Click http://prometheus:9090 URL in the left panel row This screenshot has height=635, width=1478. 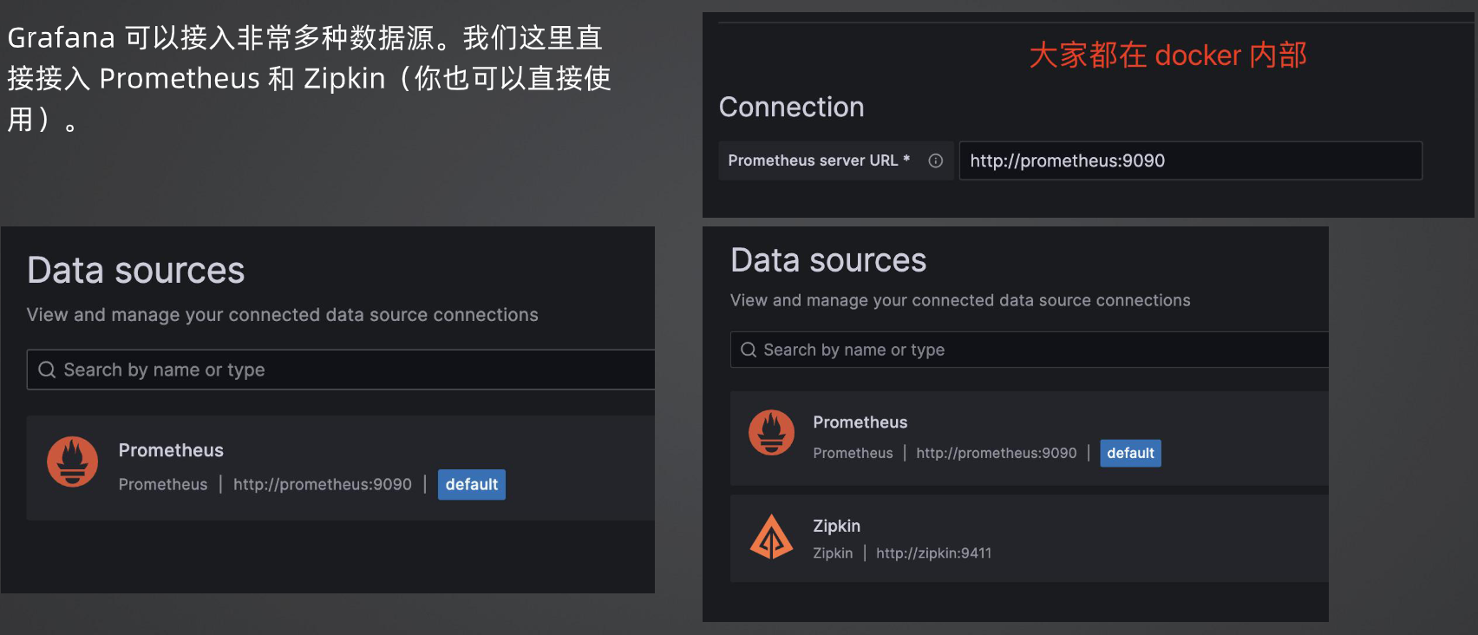pyautogui.click(x=323, y=484)
